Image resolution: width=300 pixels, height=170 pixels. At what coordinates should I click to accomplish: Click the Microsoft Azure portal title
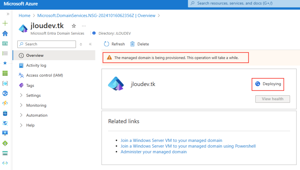(x=21, y=4)
